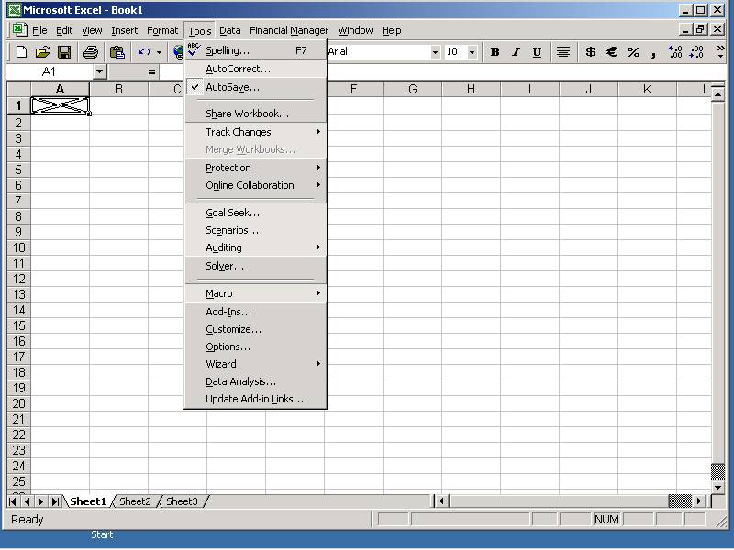Open Solver from the Tools menu
Viewport: 734px width, 550px height.
point(225,266)
